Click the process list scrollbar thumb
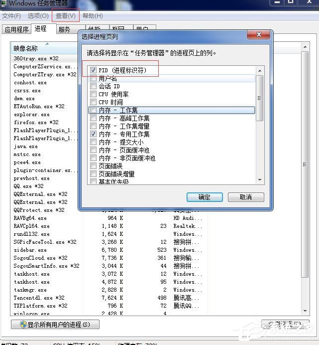This screenshot has height=345, width=319. tap(305, 165)
